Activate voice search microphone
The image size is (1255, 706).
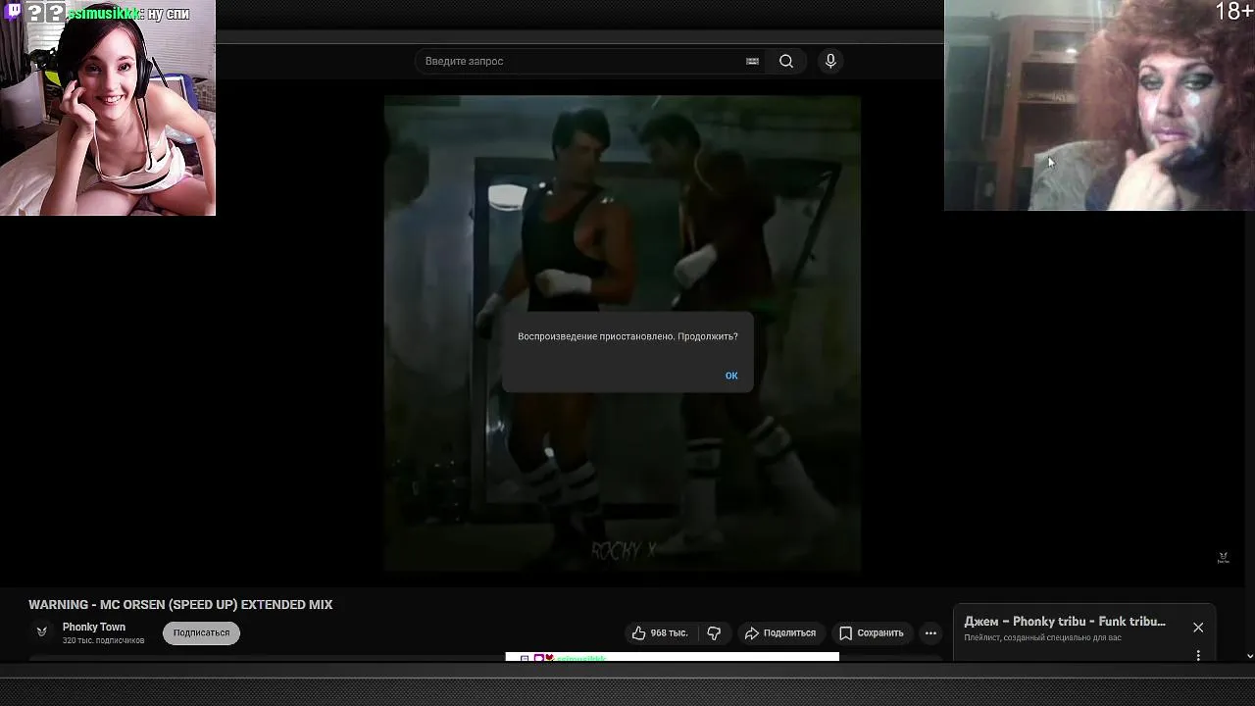tap(830, 61)
